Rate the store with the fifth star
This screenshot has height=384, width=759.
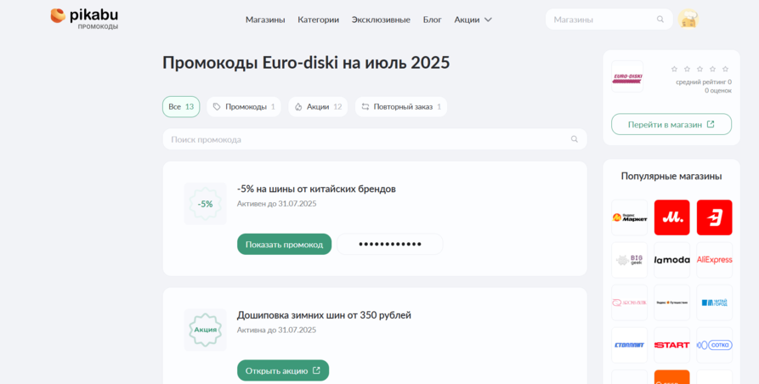click(725, 69)
